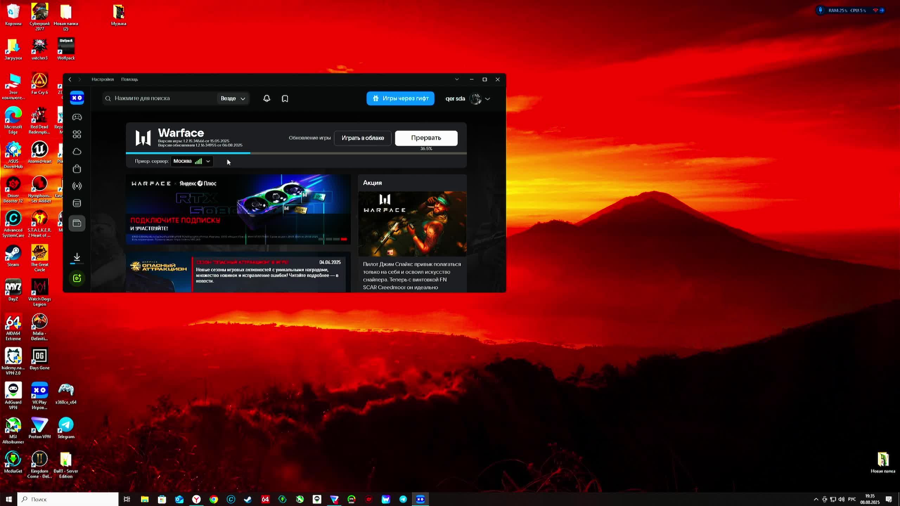
Task: Open Steam from the Windows taskbar
Action: tap(248, 499)
